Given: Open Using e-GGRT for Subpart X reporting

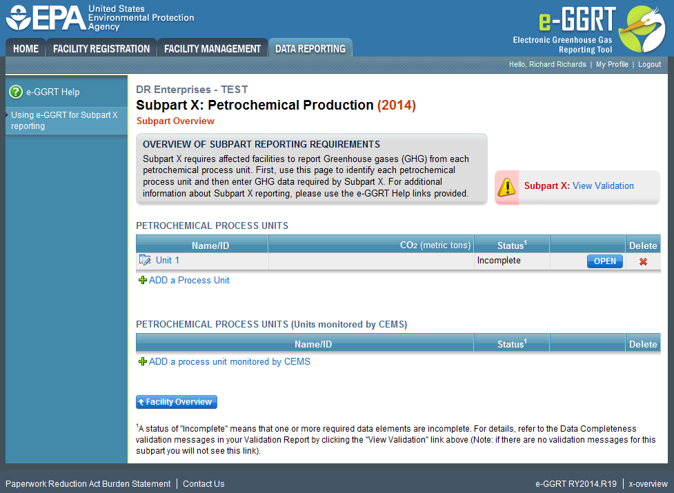Looking at the screenshot, I should tap(64, 120).
